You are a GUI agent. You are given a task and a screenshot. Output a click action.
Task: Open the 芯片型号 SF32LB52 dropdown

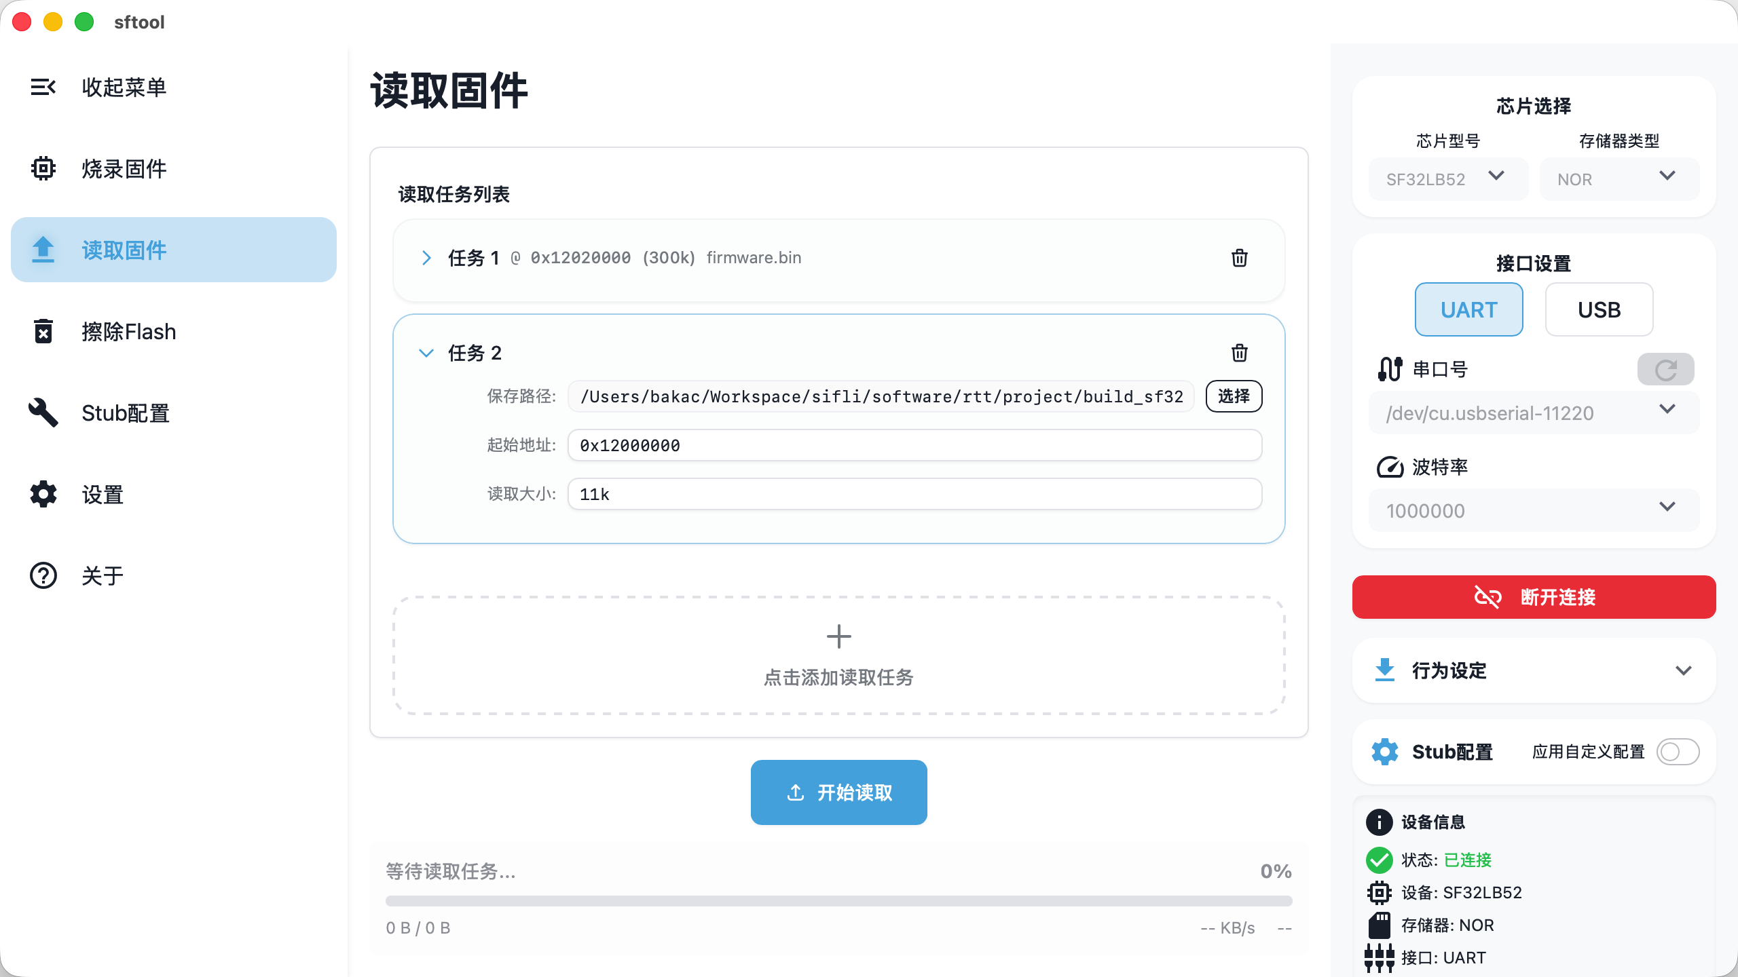pos(1448,179)
